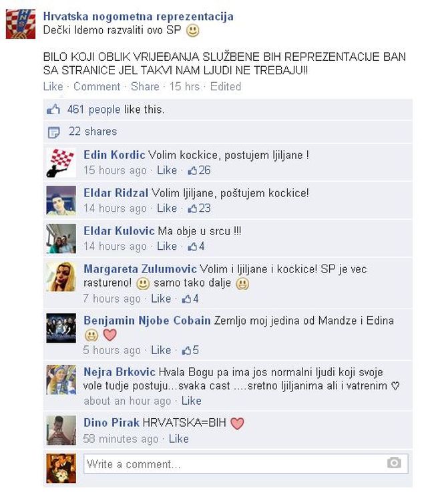Image resolution: width=422 pixels, height=495 pixels.
Task: Click the 5 likes thumb on Benjamin's comment
Action: pos(186,351)
